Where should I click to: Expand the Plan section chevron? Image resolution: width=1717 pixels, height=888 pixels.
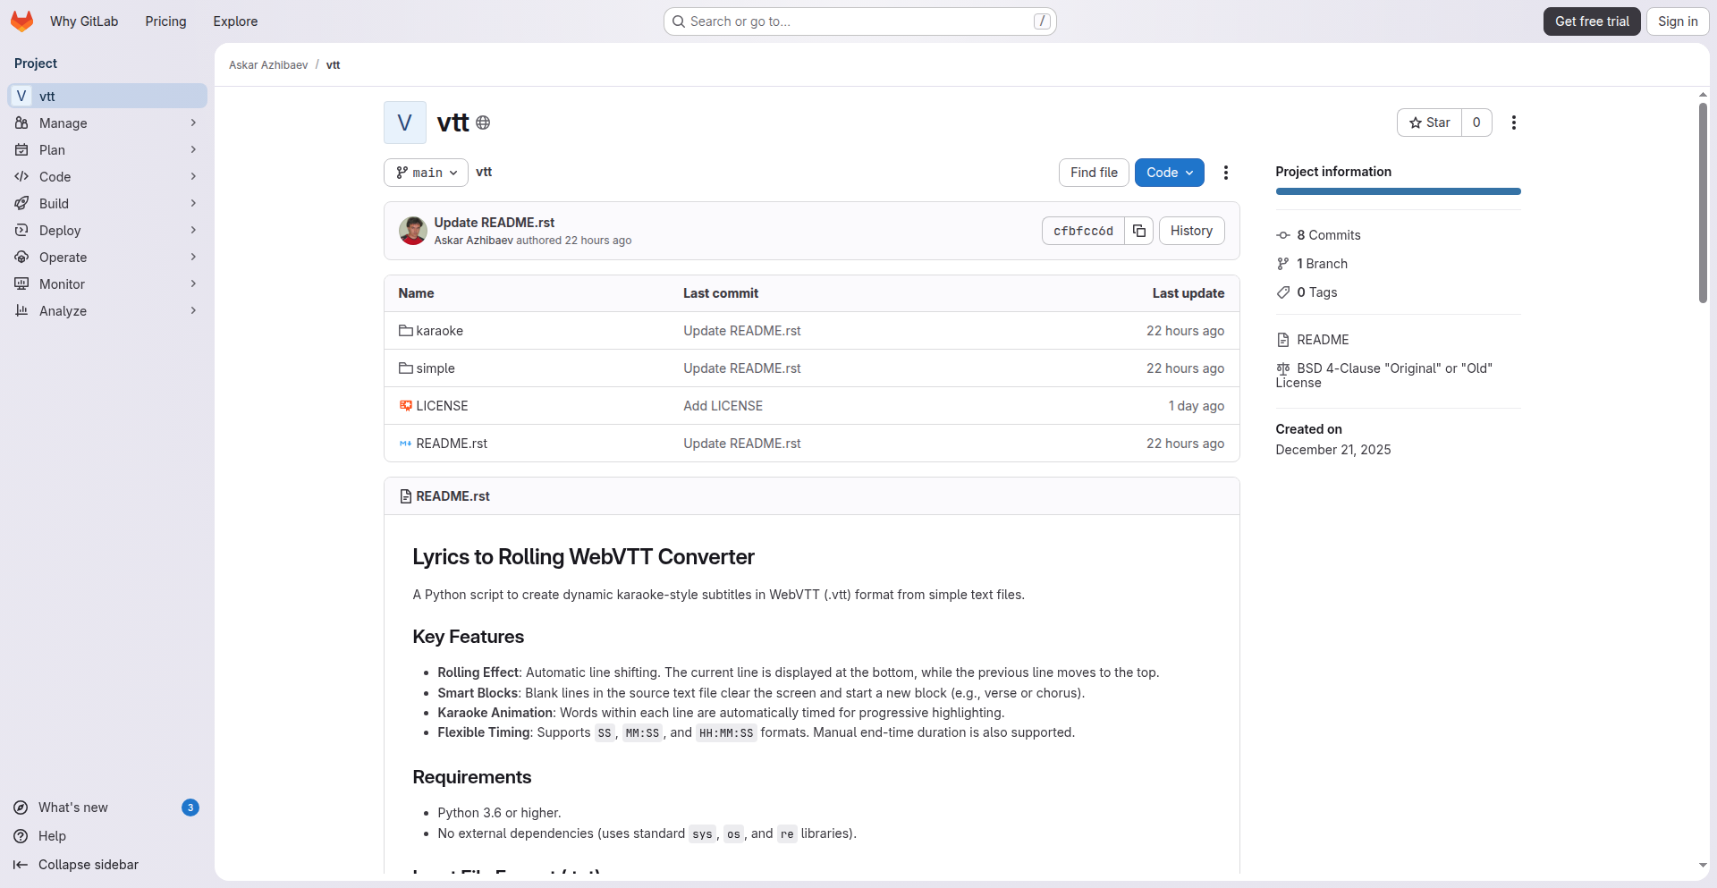coord(193,149)
